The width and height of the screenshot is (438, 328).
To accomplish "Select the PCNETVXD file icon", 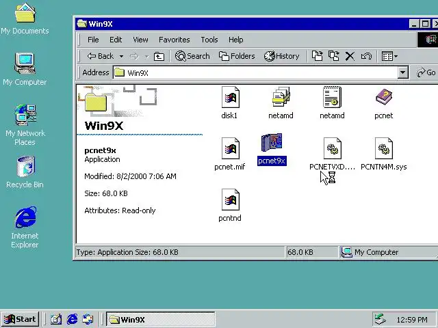I will click(x=333, y=149).
